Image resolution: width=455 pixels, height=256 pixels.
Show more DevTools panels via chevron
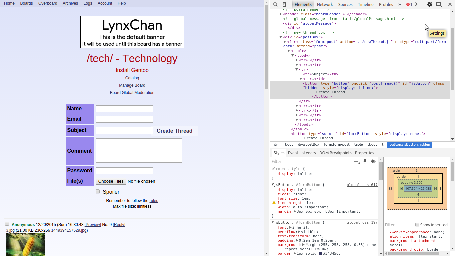(x=400, y=4)
